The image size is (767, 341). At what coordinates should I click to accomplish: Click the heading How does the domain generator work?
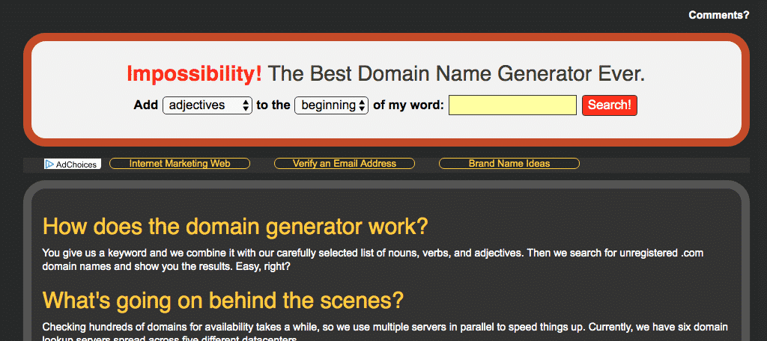[235, 226]
